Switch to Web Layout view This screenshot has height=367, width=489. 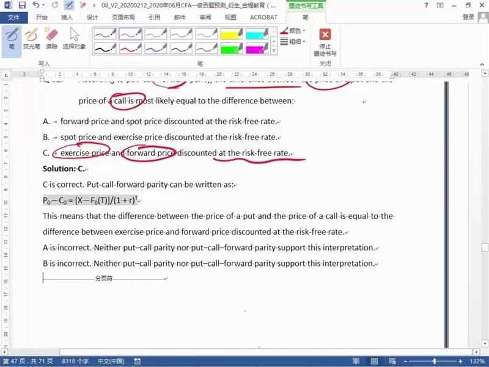pyautogui.click(x=392, y=361)
